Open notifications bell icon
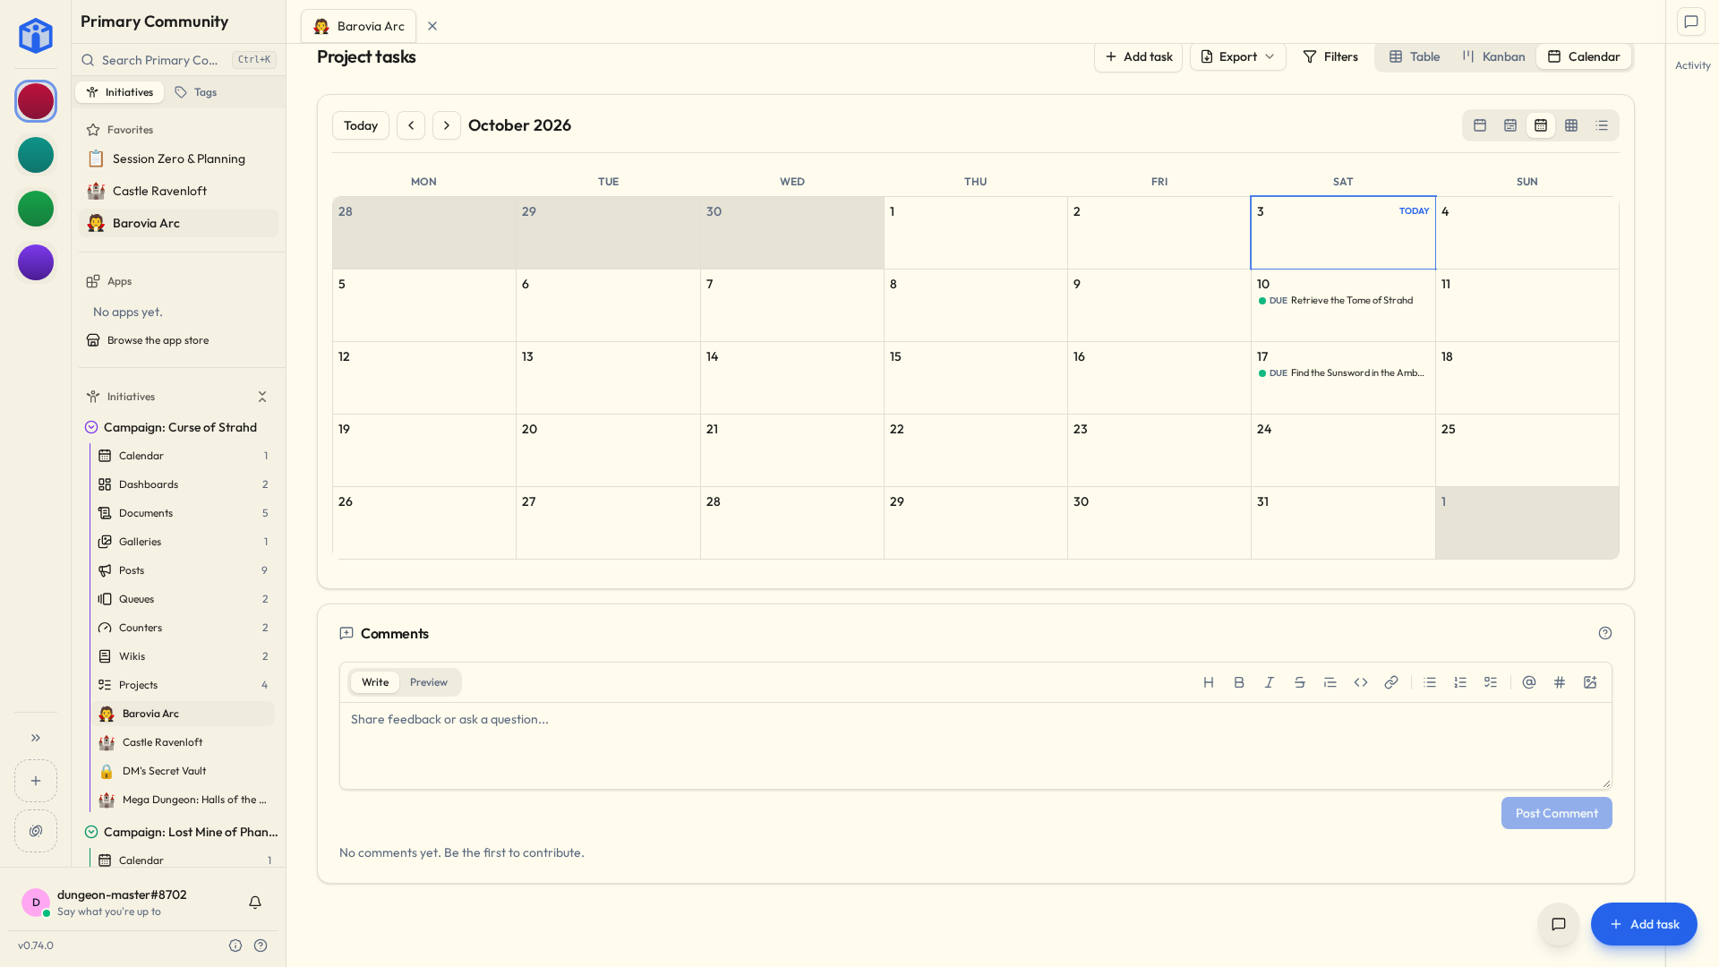Screen dimensions: 1719x967 tap(255, 903)
